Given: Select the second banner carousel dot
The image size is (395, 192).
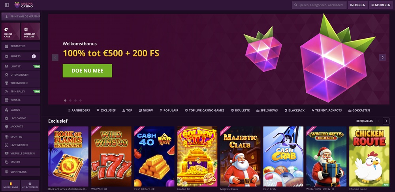Looking at the screenshot, I should [70, 101].
